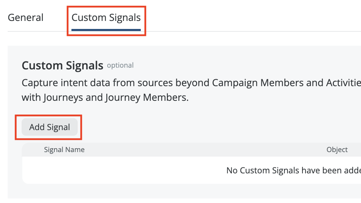361x203 pixels.
Task: Click the divider line right of the tabs
Action: click(251, 31)
